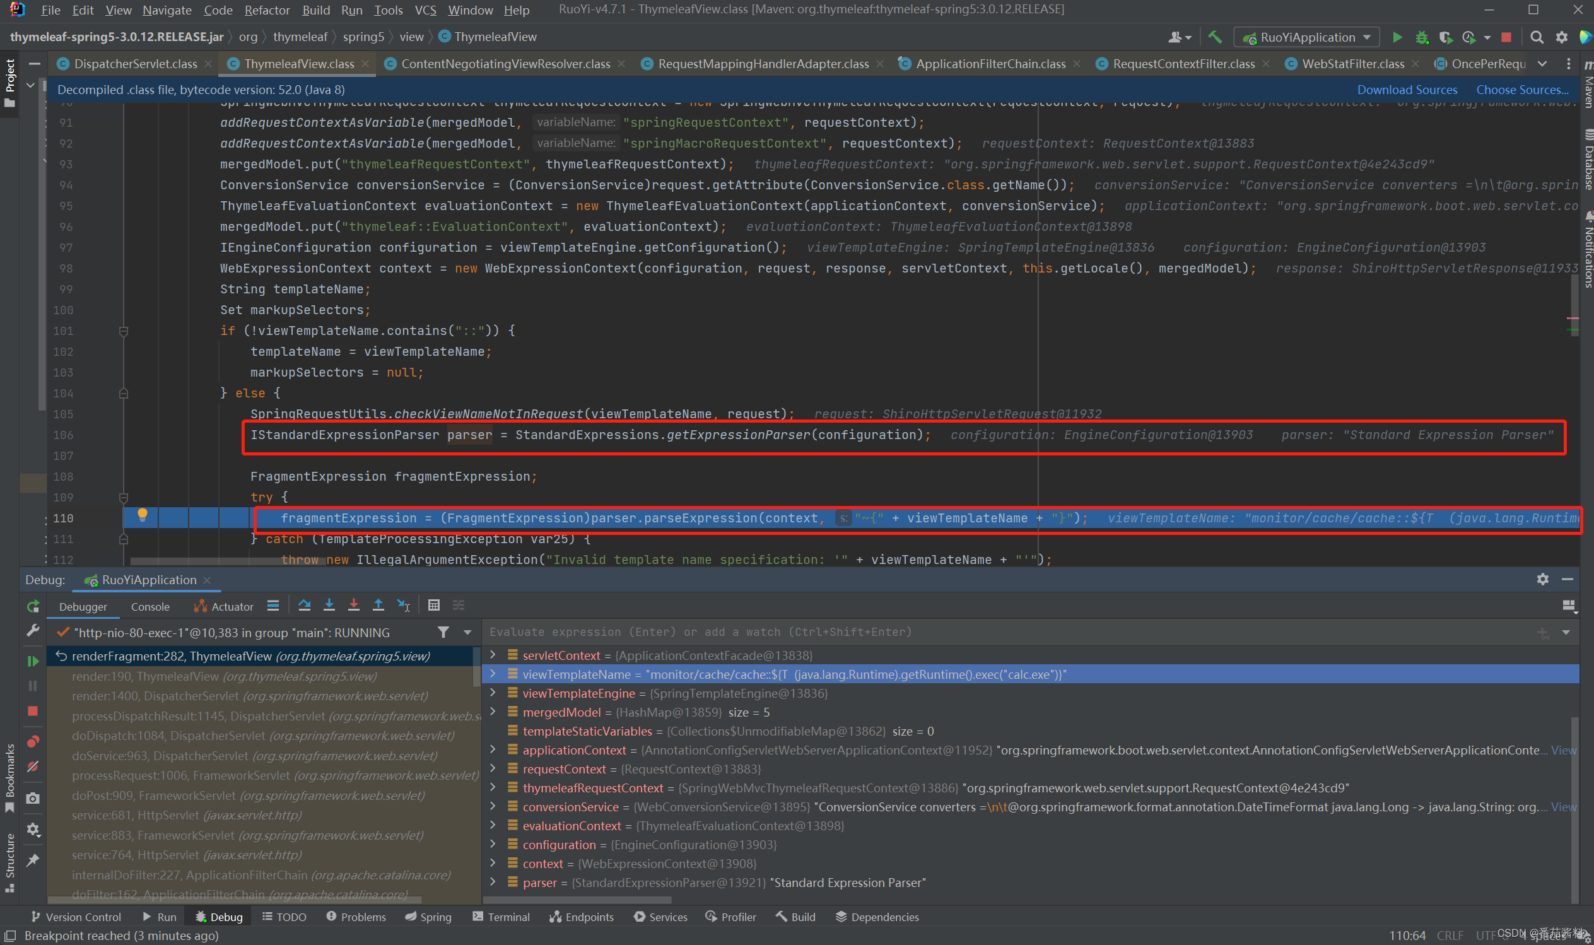This screenshot has height=945, width=1594.
Task: Click the Step Out arrow icon
Action: (378, 606)
